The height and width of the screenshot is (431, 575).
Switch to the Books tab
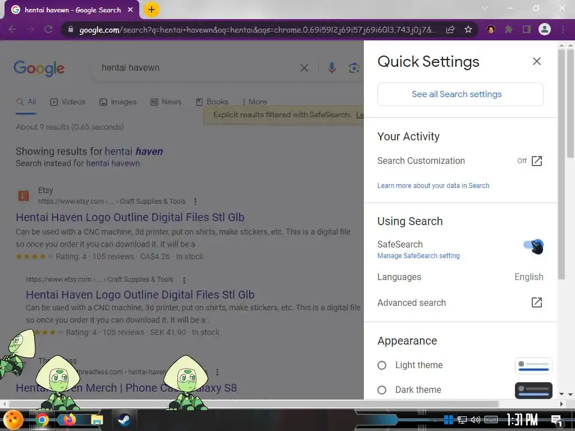click(x=212, y=102)
